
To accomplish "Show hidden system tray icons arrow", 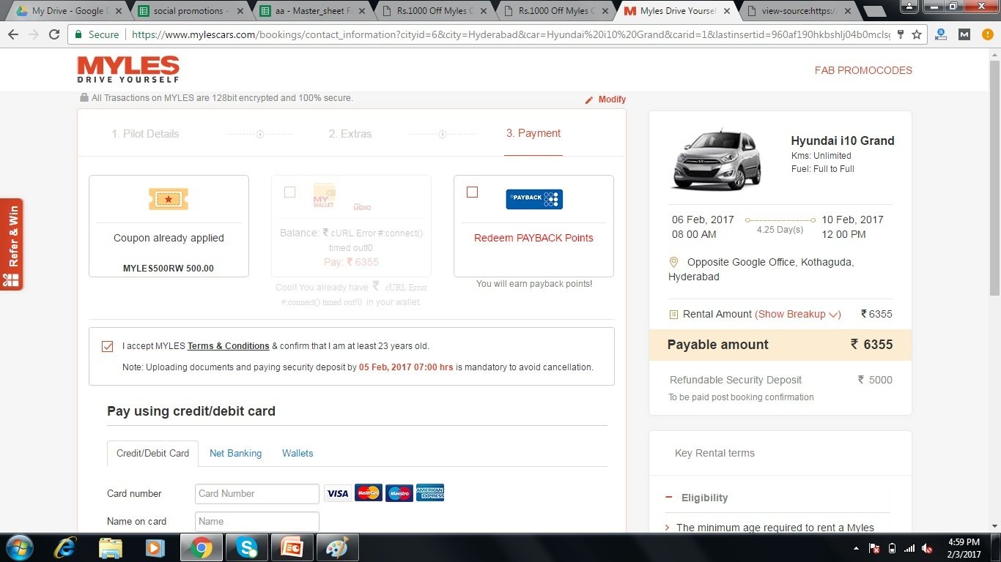I will tap(857, 548).
